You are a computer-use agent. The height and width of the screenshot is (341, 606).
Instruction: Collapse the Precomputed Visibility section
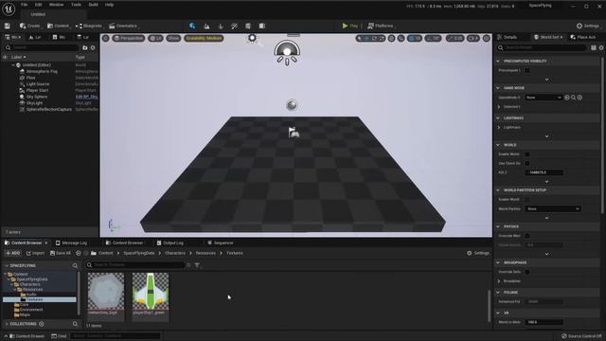click(x=498, y=61)
